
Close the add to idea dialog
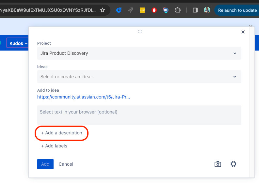(243, 32)
